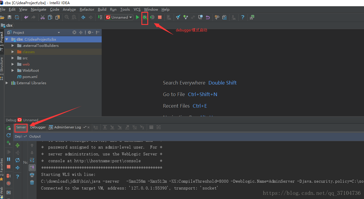The height and width of the screenshot is (199, 364).
Task: Expand External Libraries
Action: pos(7,83)
